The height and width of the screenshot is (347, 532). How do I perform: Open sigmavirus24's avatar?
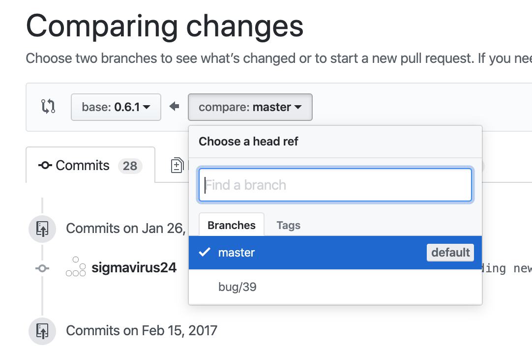pyautogui.click(x=76, y=268)
